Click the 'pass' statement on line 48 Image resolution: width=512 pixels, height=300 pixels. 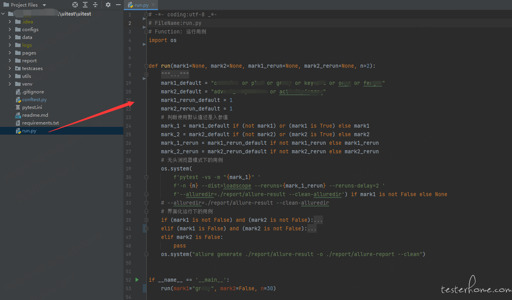(180, 246)
